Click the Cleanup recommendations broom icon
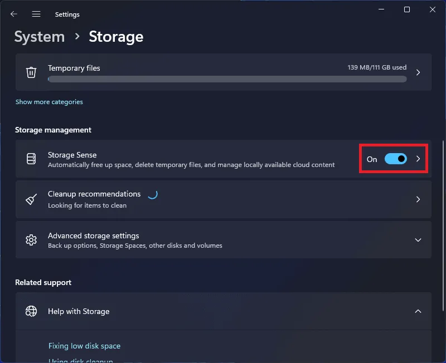 tap(31, 199)
